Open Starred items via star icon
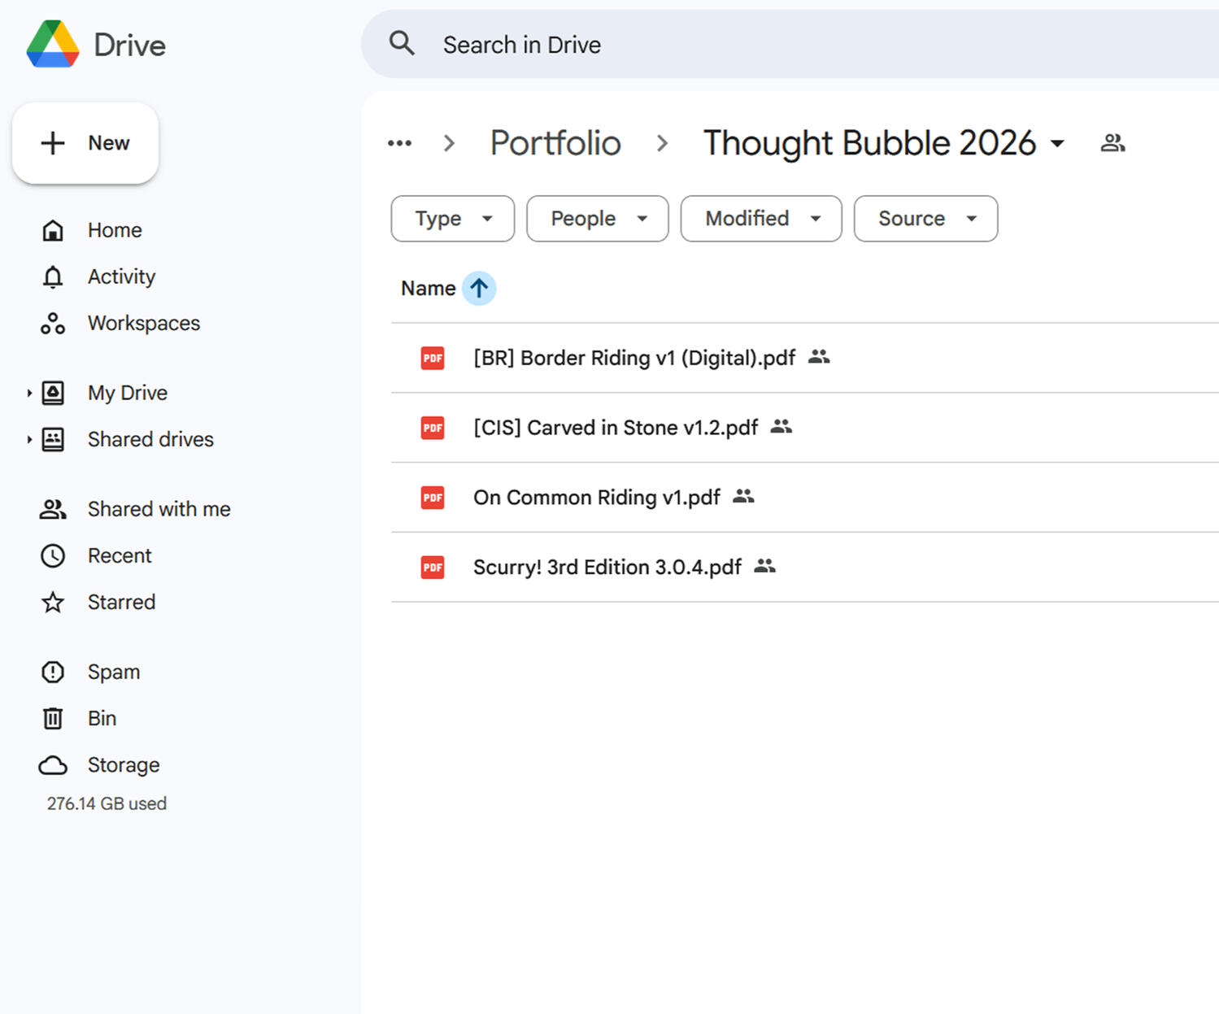The height and width of the screenshot is (1014, 1219). [53, 603]
